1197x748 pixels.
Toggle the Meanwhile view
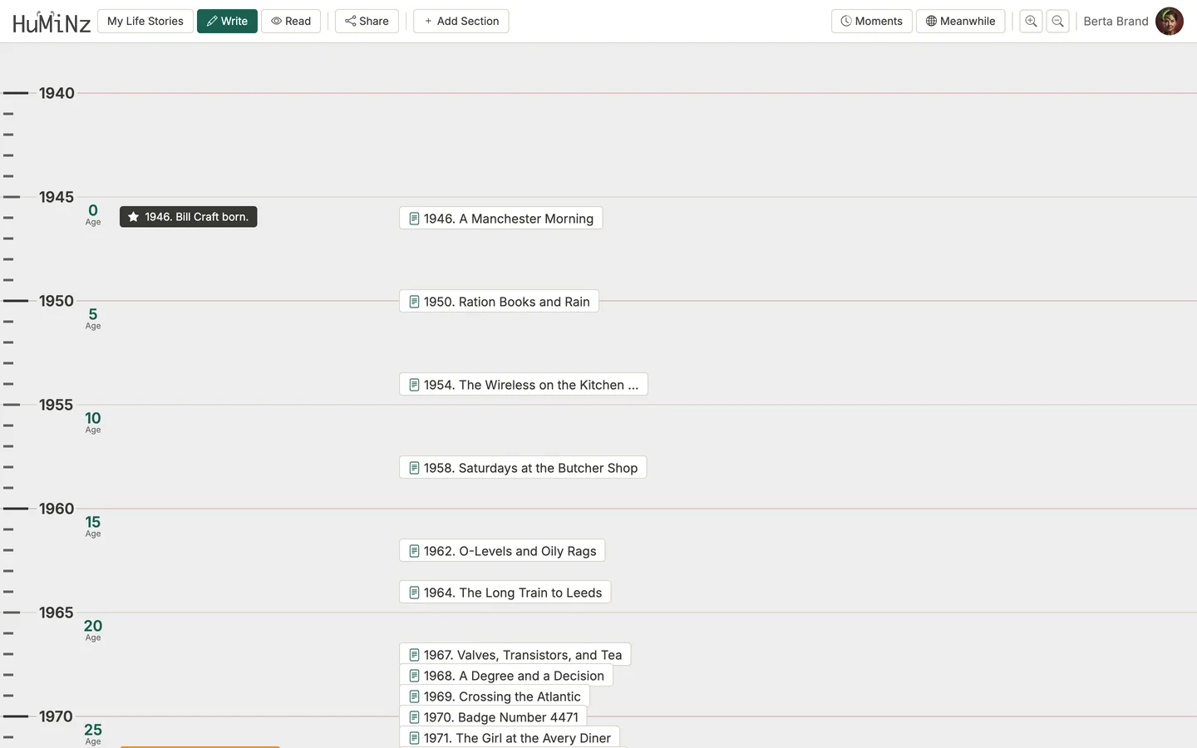click(961, 21)
